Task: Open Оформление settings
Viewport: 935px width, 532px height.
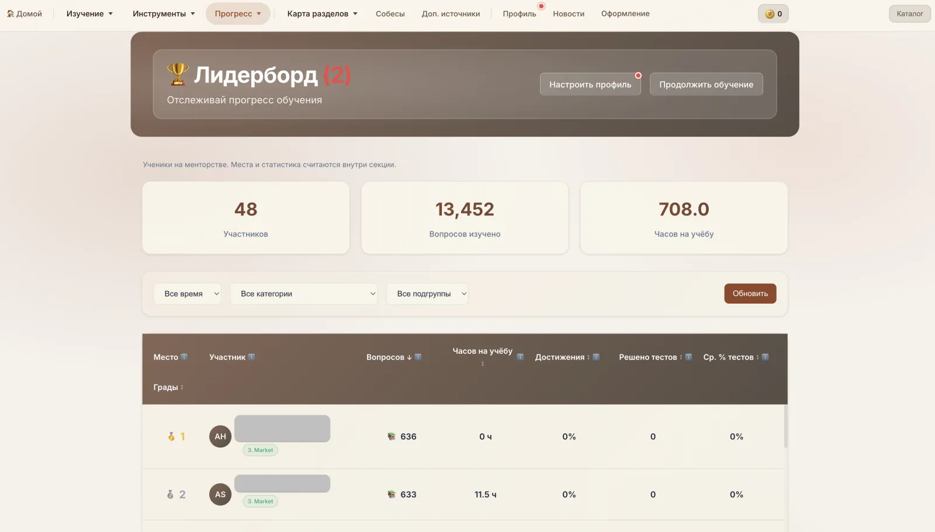Action: [x=625, y=13]
